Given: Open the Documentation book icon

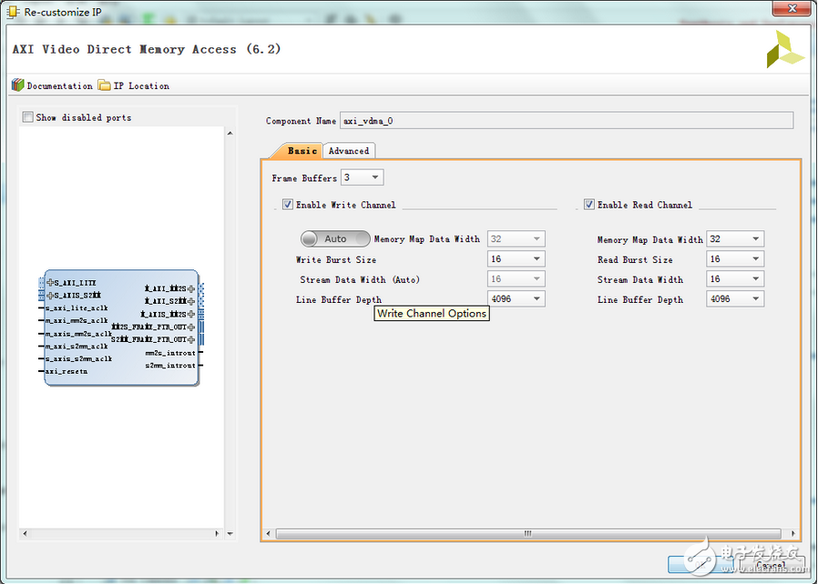Looking at the screenshot, I should 17,86.
